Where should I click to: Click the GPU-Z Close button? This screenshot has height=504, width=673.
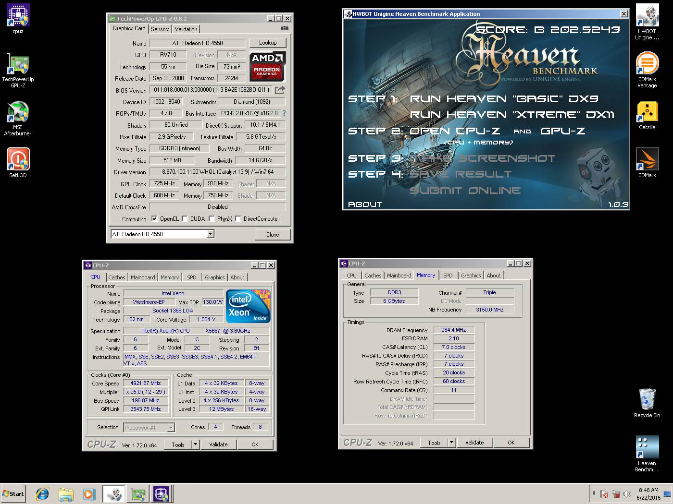click(273, 234)
